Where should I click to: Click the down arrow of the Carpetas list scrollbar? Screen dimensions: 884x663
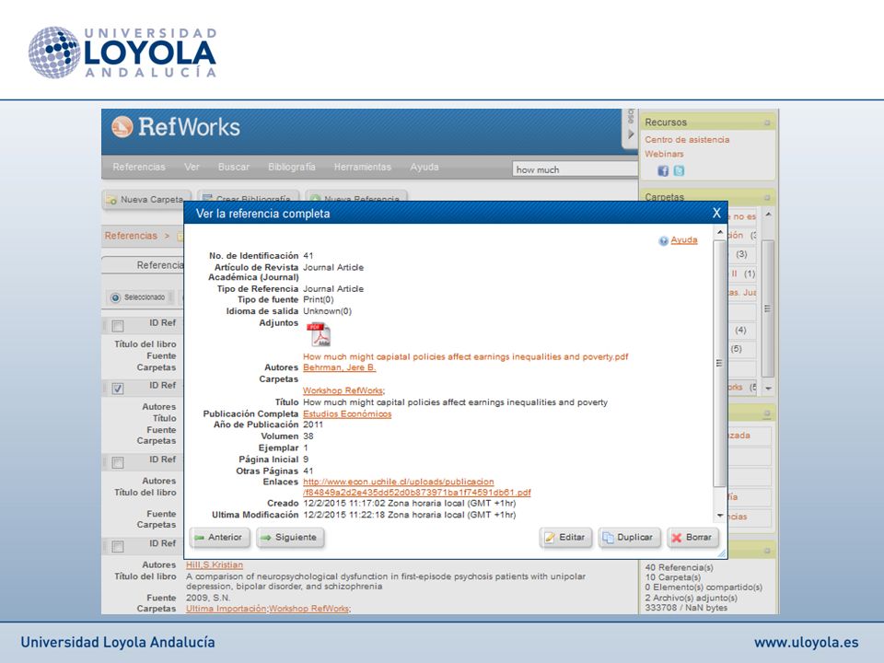point(768,389)
